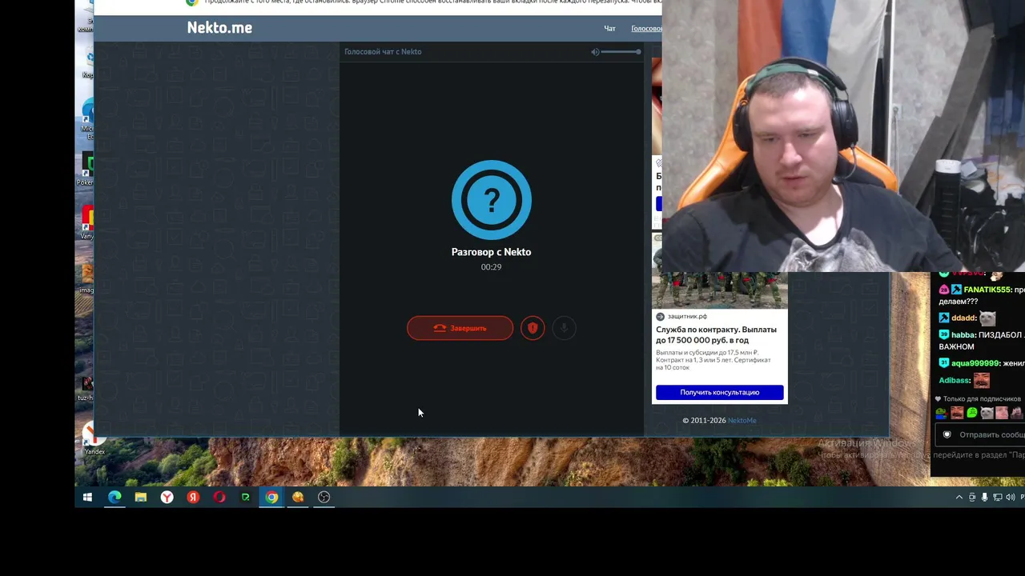The width and height of the screenshot is (1025, 576).
Task: Open Yandex Browser from the taskbar
Action: (167, 498)
